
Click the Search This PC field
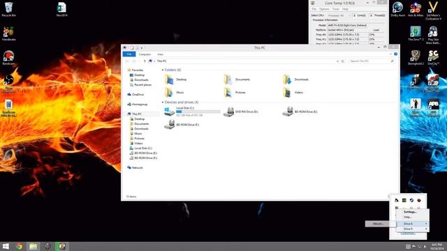pyautogui.click(x=372, y=61)
